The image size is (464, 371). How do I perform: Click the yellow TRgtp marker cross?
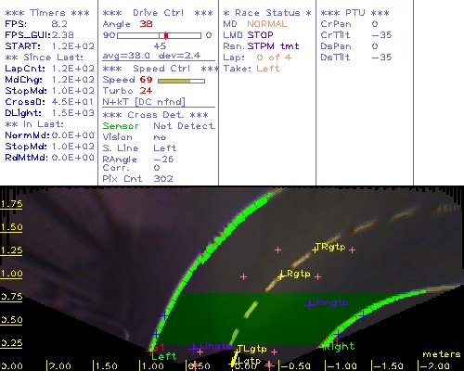(x=315, y=249)
